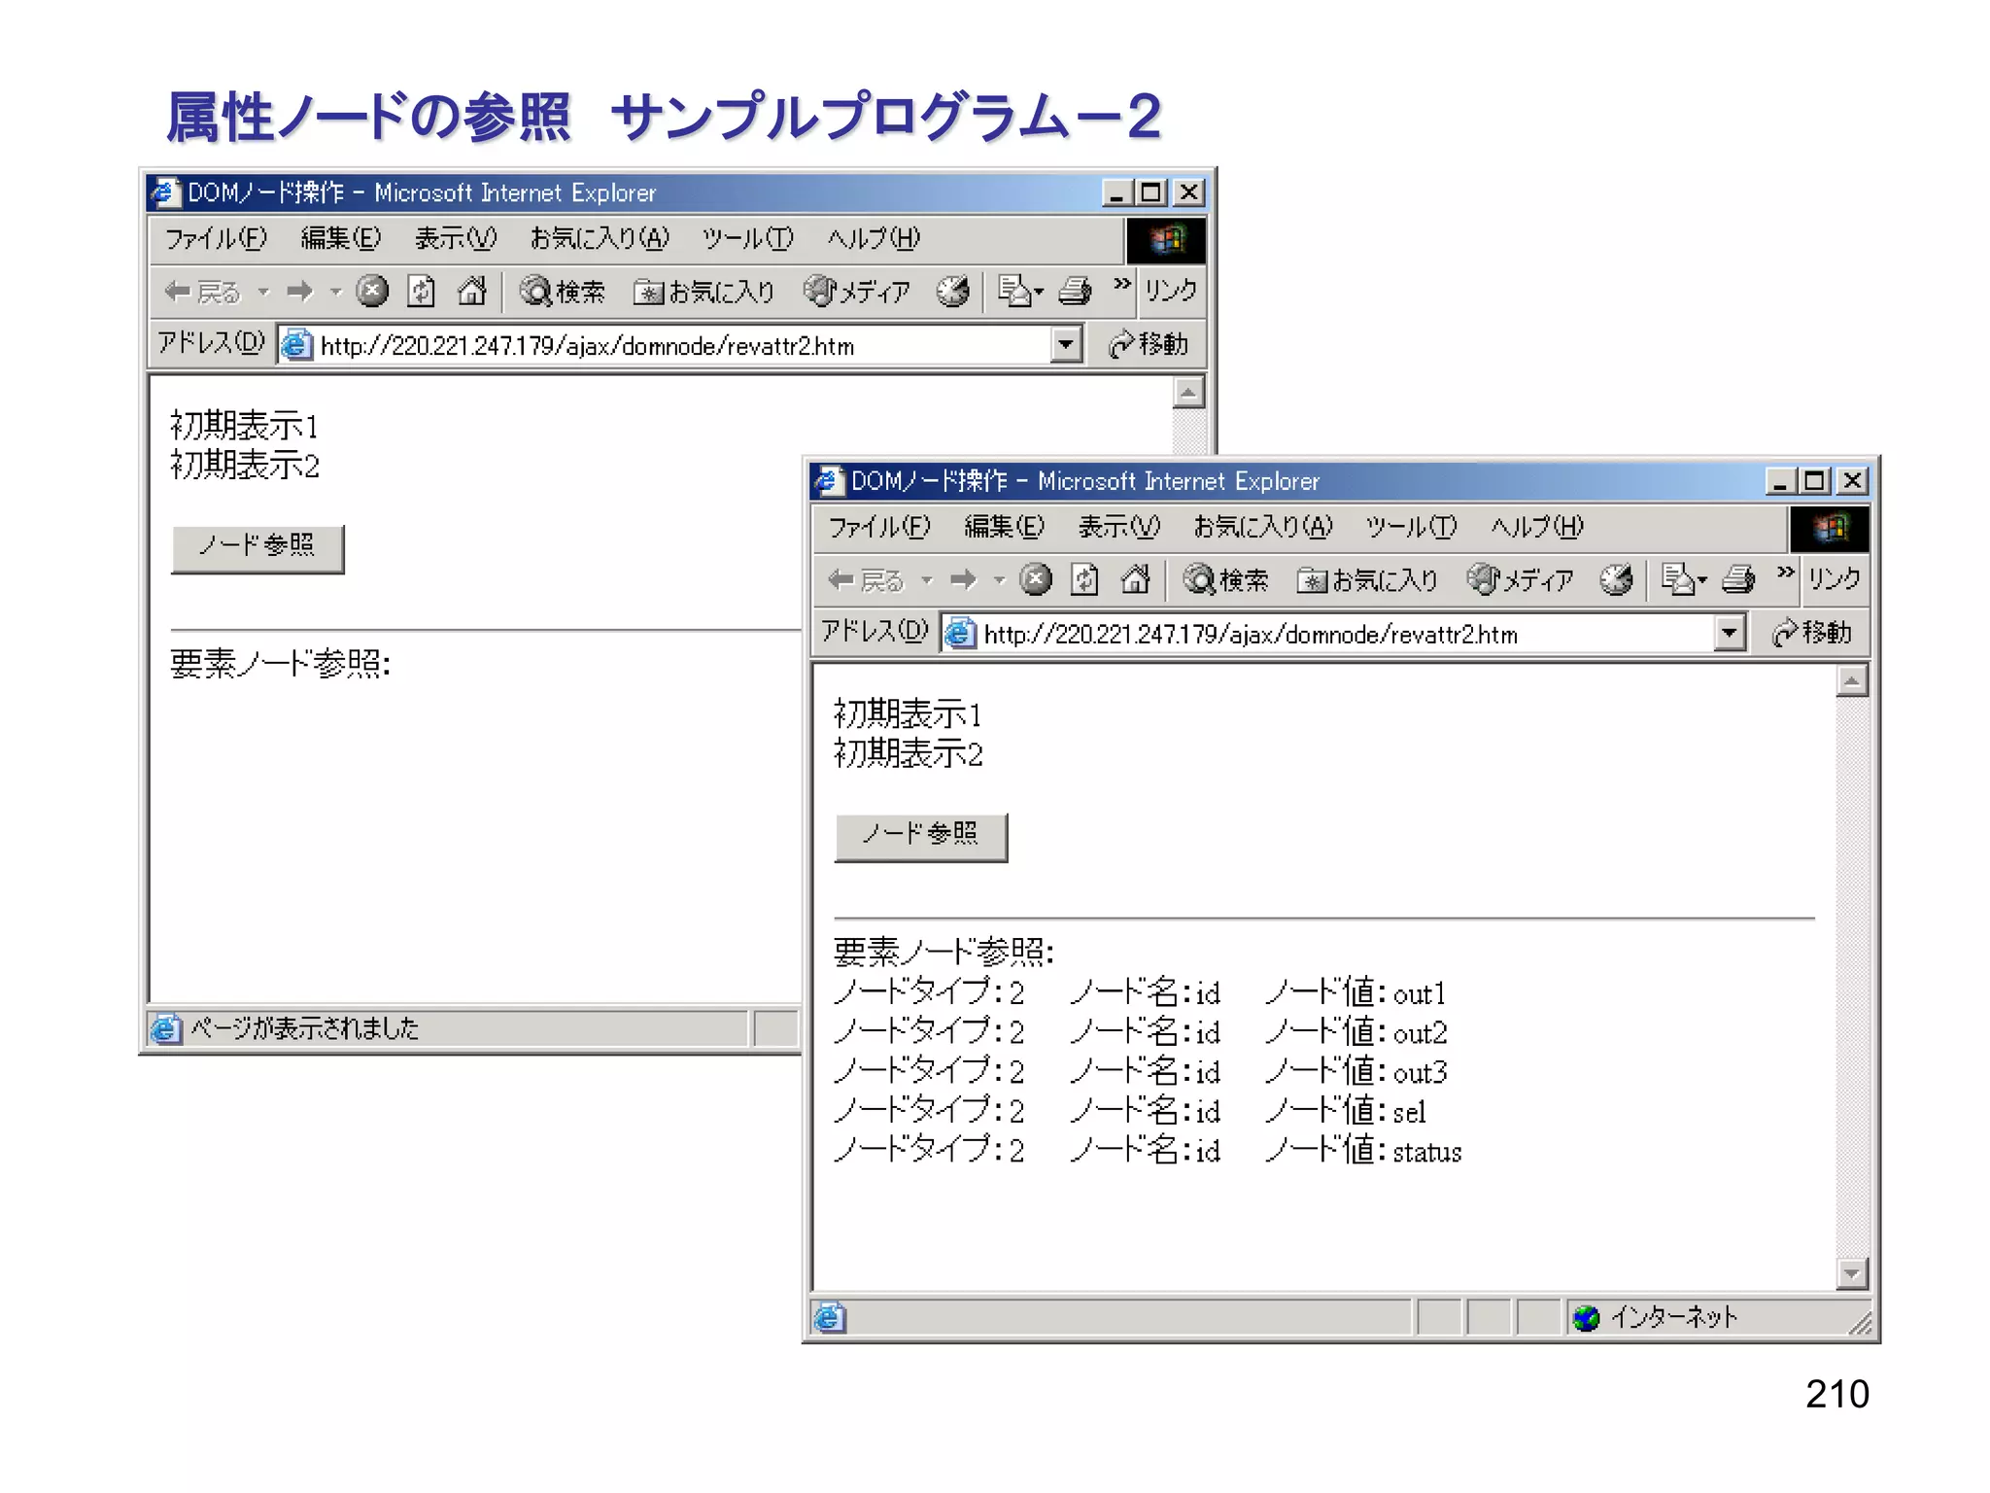Click 戻る back arrow in front window
This screenshot has height=1493, width=1990.
pyautogui.click(x=865, y=580)
